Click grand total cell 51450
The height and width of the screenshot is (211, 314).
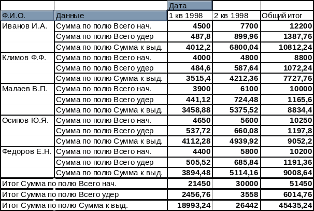tap(287, 184)
